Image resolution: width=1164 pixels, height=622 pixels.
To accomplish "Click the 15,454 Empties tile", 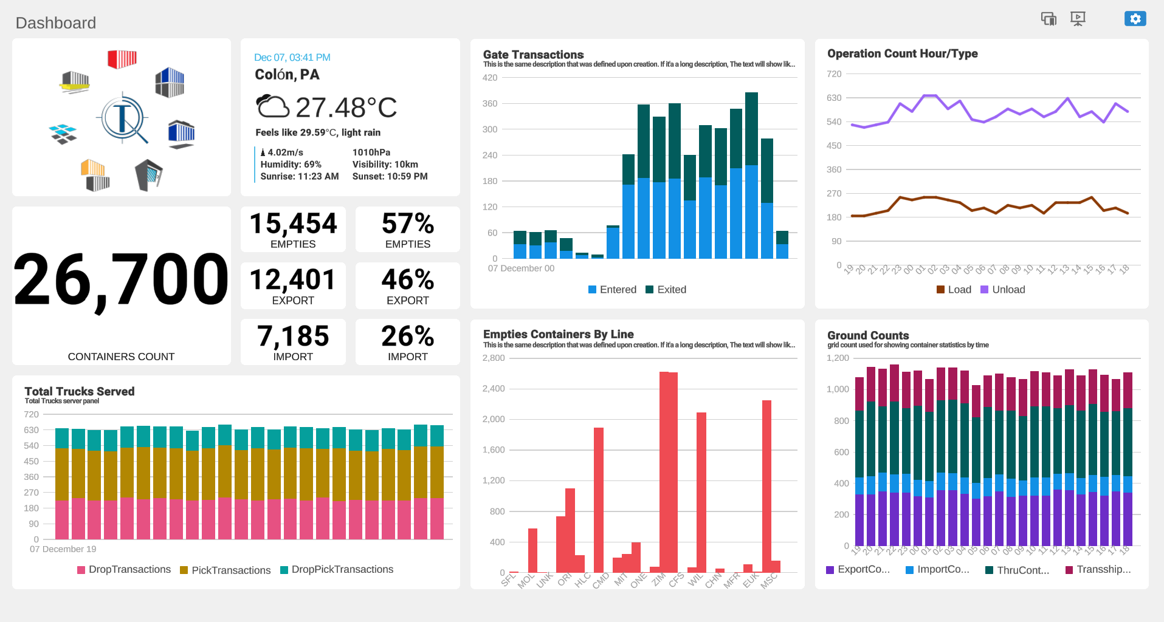I will tap(293, 230).
